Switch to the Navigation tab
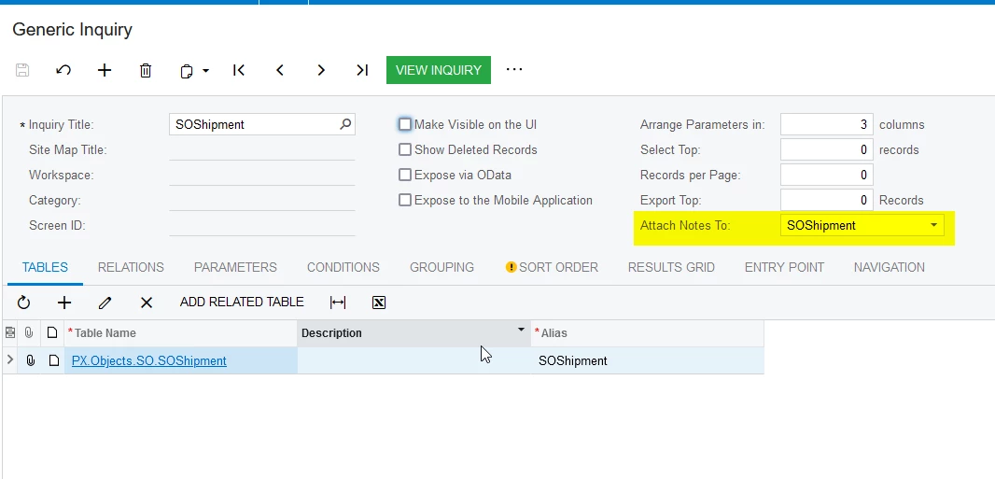This screenshot has width=995, height=479. [889, 267]
